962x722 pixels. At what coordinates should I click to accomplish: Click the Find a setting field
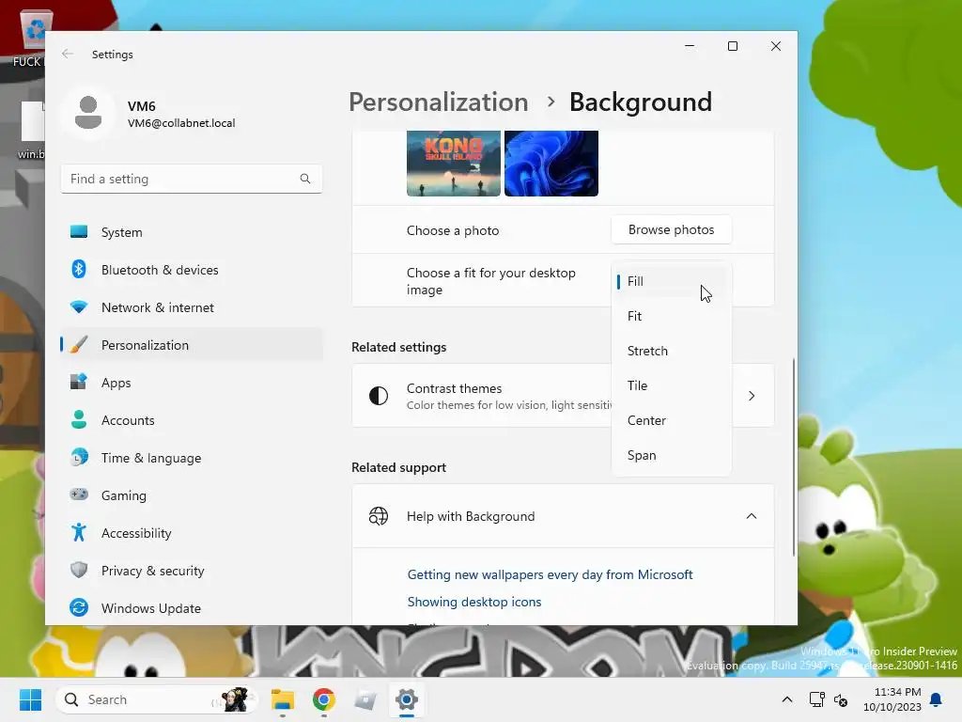click(x=192, y=179)
